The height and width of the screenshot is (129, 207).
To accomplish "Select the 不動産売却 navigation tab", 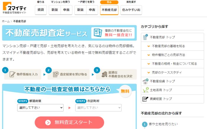I will (109, 10).
